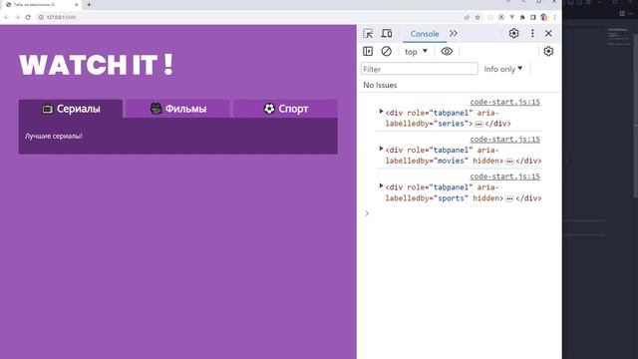Click the No Issues label
This screenshot has width=638, height=359.
click(380, 85)
